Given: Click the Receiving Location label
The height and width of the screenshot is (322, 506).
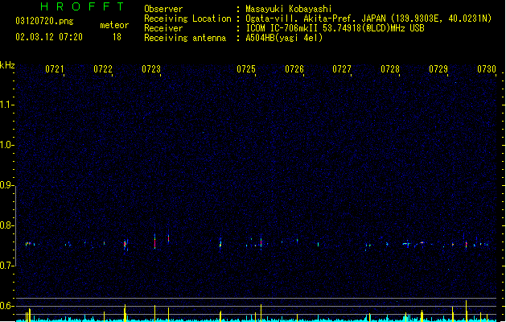Looking at the screenshot, I should click(187, 19).
